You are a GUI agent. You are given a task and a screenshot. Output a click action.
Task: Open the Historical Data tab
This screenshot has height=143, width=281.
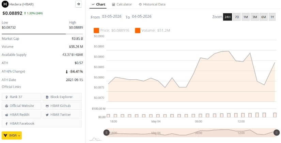[152, 4]
